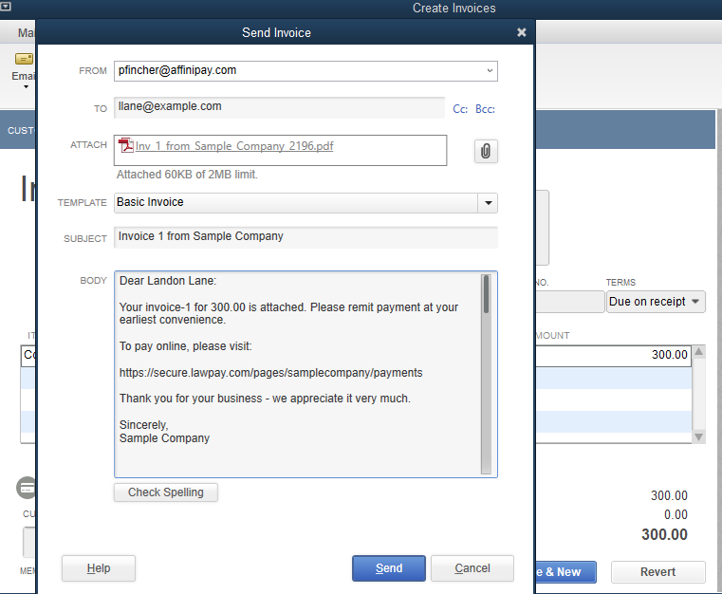Click the Cc: link
This screenshot has width=722, height=594.
click(460, 109)
